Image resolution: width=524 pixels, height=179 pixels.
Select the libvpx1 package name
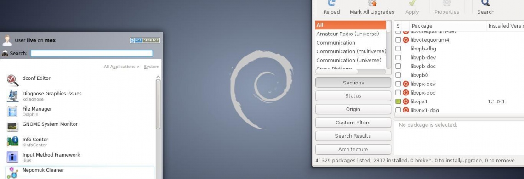click(419, 101)
